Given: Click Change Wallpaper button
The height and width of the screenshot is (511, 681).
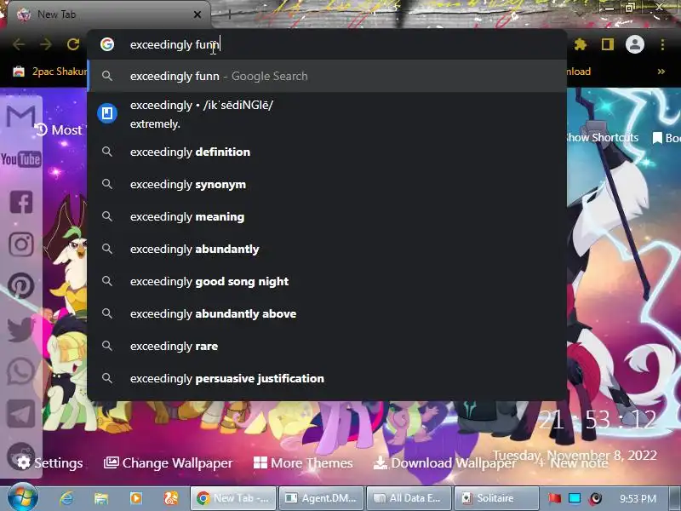Looking at the screenshot, I should point(169,462).
